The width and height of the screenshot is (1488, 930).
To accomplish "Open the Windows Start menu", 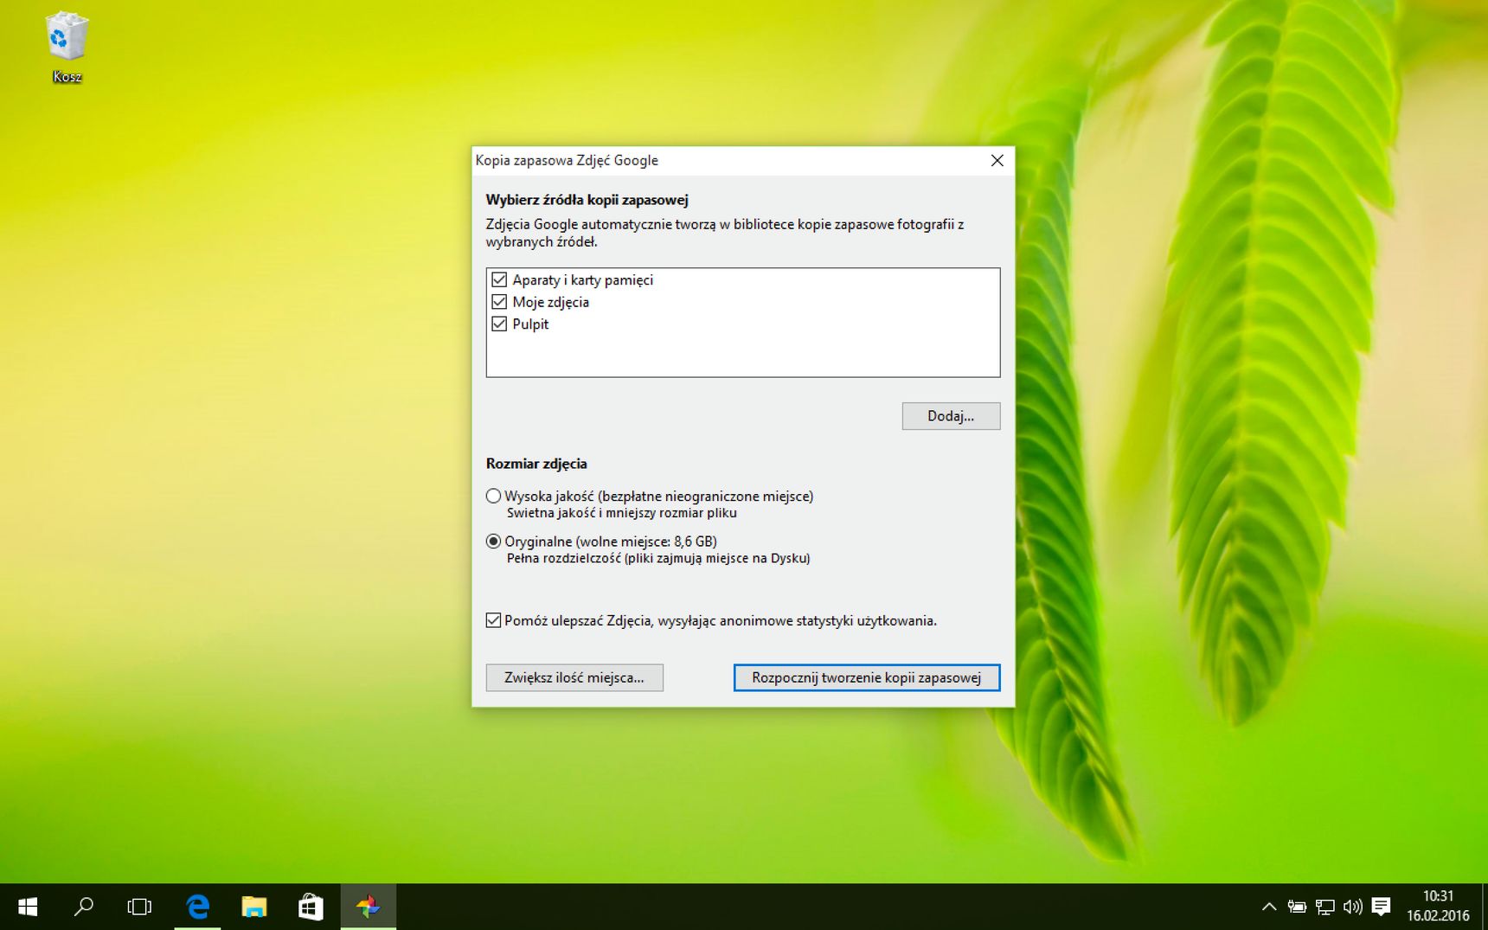I will pyautogui.click(x=28, y=907).
